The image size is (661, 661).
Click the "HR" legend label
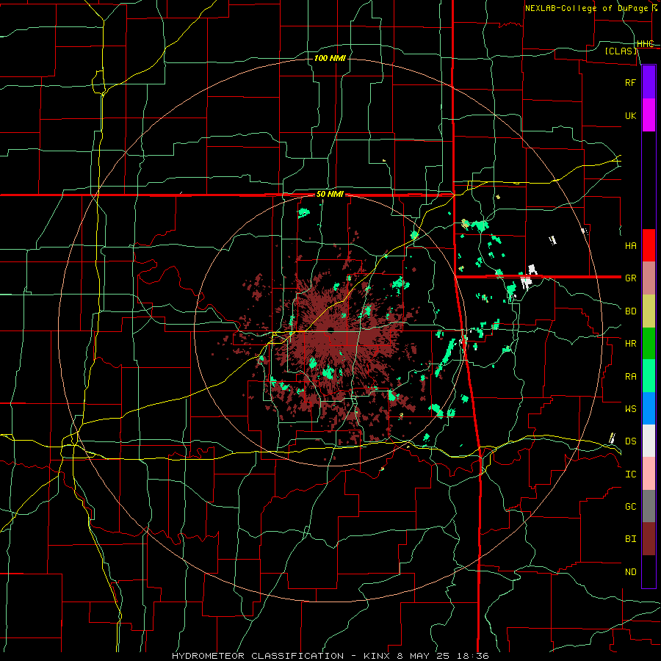tap(630, 344)
